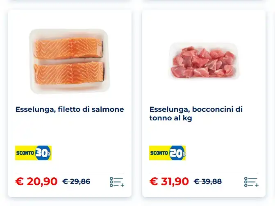Open 'Esselunga, filetto di salmone' title link
This screenshot has width=275, height=206.
pos(70,109)
